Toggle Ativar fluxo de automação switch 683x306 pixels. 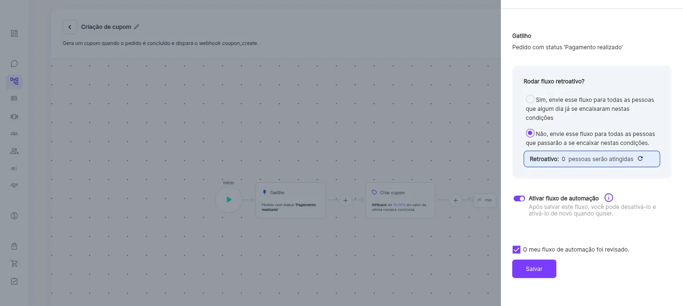pyautogui.click(x=519, y=198)
